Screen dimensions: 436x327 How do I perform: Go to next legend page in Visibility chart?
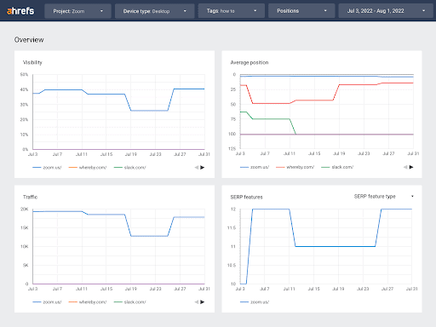[203, 168]
